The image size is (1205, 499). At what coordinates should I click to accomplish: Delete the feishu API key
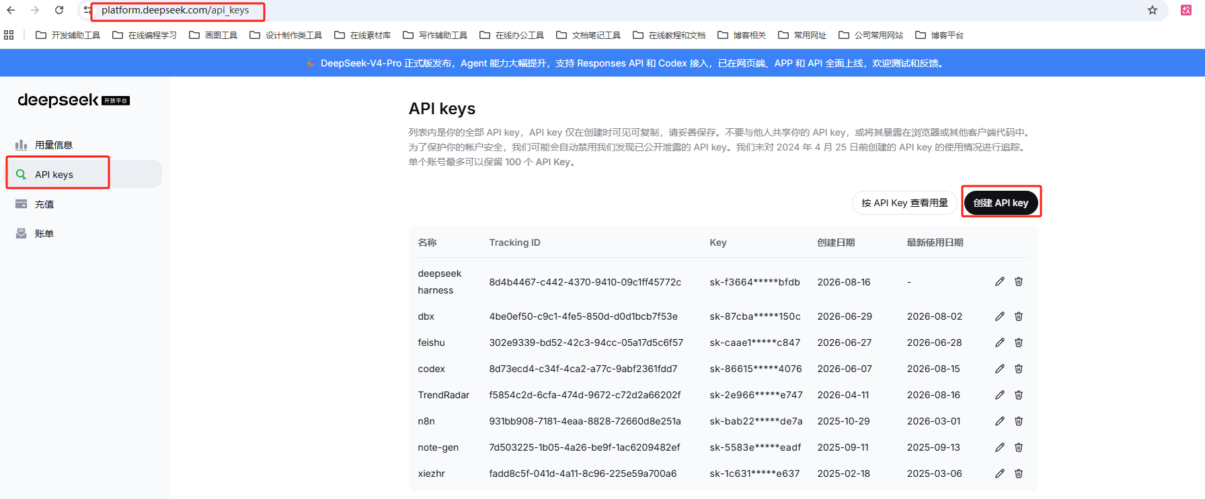tap(1019, 343)
